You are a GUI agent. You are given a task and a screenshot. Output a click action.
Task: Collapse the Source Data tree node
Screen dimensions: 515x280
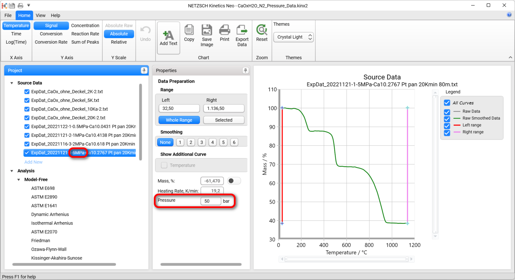coord(12,83)
